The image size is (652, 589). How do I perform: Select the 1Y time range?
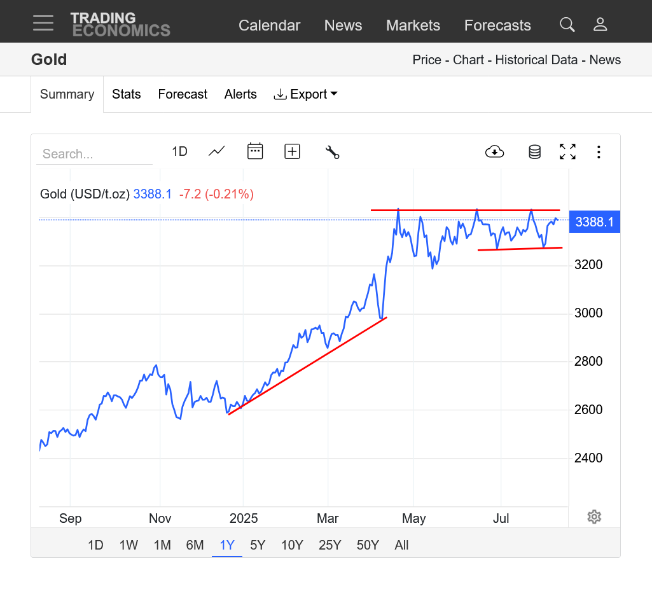(227, 545)
